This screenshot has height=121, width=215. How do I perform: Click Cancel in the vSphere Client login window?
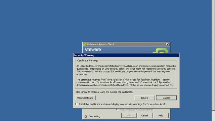coord(144,116)
